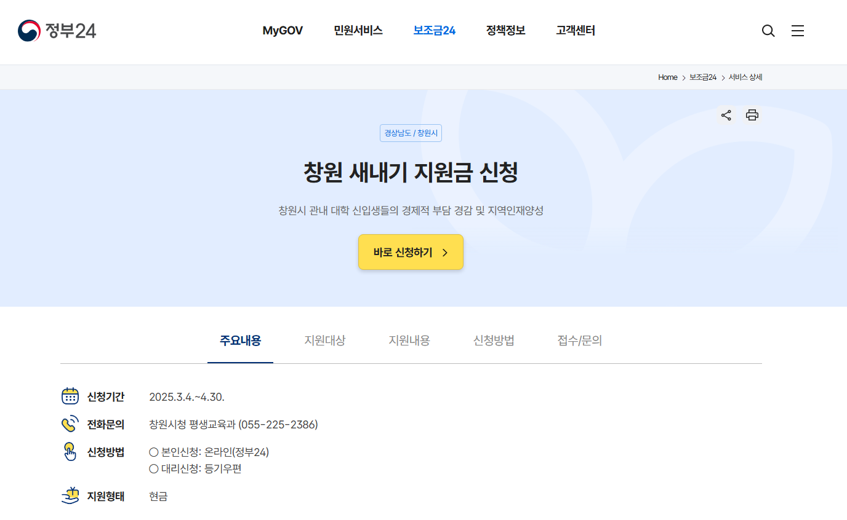
Task: Open the hamburger menu icon
Action: tap(798, 31)
